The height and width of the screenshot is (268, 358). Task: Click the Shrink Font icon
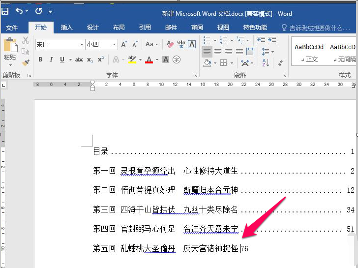click(x=135, y=44)
